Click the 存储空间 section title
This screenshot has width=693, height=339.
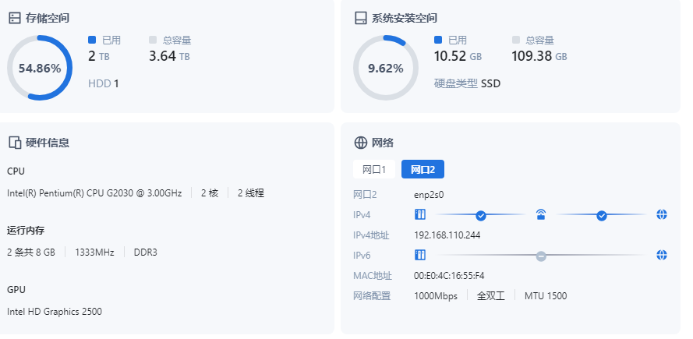[48, 17]
